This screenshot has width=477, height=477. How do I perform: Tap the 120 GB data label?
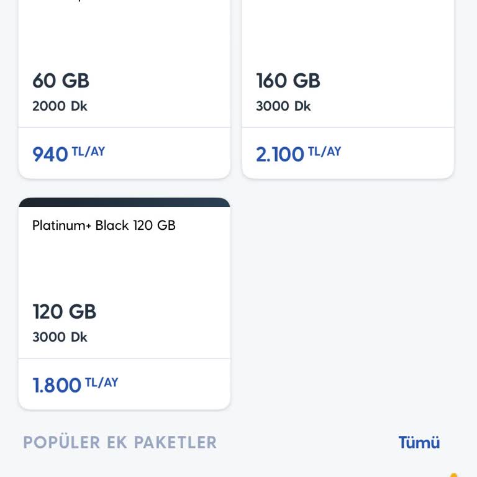65,312
